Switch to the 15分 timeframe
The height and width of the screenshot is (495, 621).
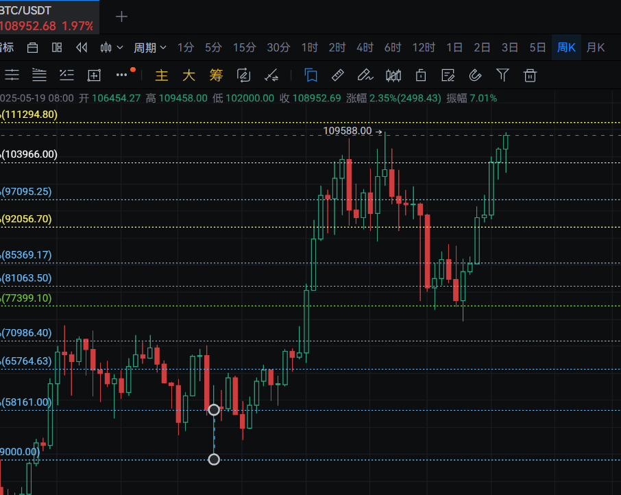(245, 48)
